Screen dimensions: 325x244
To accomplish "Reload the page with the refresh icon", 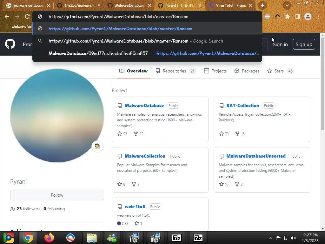I will point(27,17).
